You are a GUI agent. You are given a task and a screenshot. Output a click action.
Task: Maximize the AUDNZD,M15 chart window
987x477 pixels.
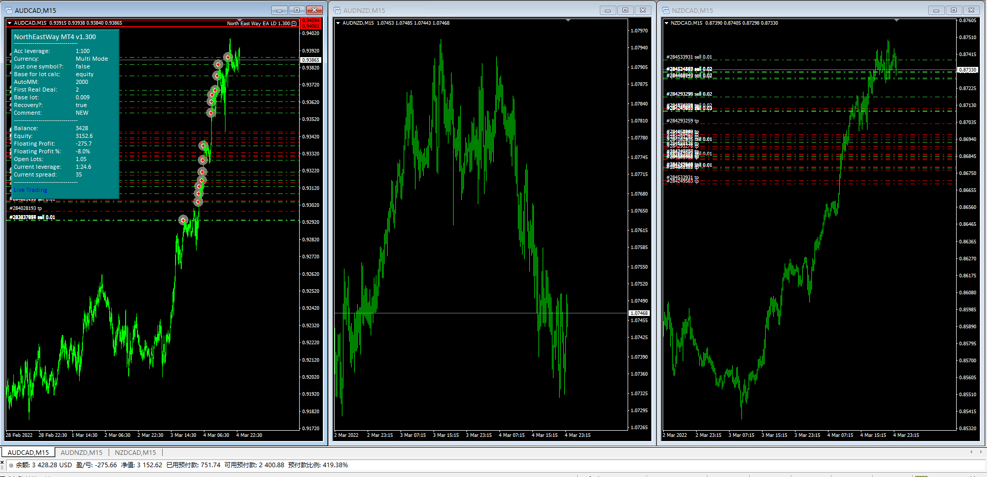point(625,10)
